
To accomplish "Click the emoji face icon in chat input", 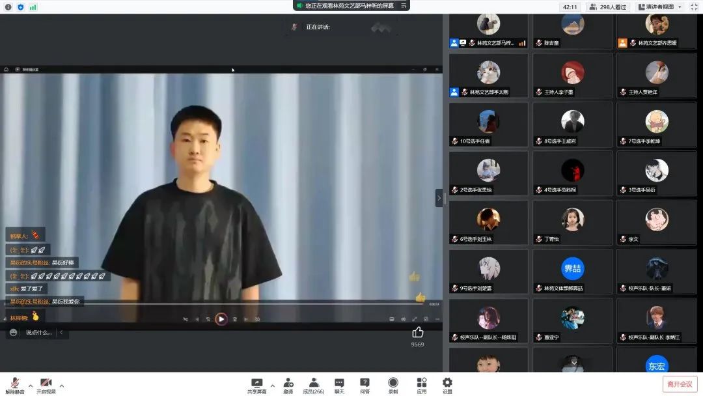I will [x=14, y=332].
